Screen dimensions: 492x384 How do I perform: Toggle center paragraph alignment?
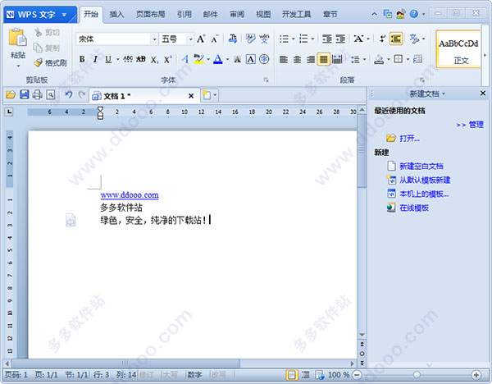click(297, 59)
